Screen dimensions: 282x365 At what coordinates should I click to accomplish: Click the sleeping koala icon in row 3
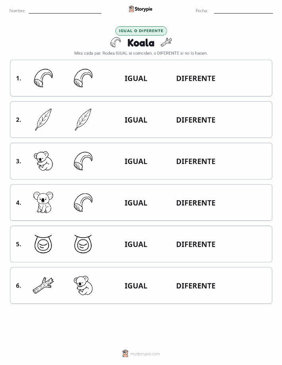click(x=43, y=161)
